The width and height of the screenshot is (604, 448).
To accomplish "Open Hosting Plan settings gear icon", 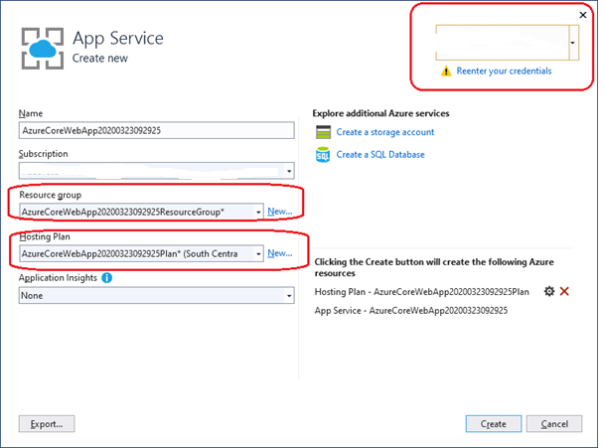I will [549, 291].
